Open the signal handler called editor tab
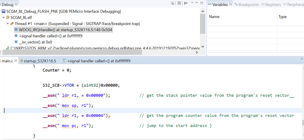304x140 pixels. click(99, 61)
